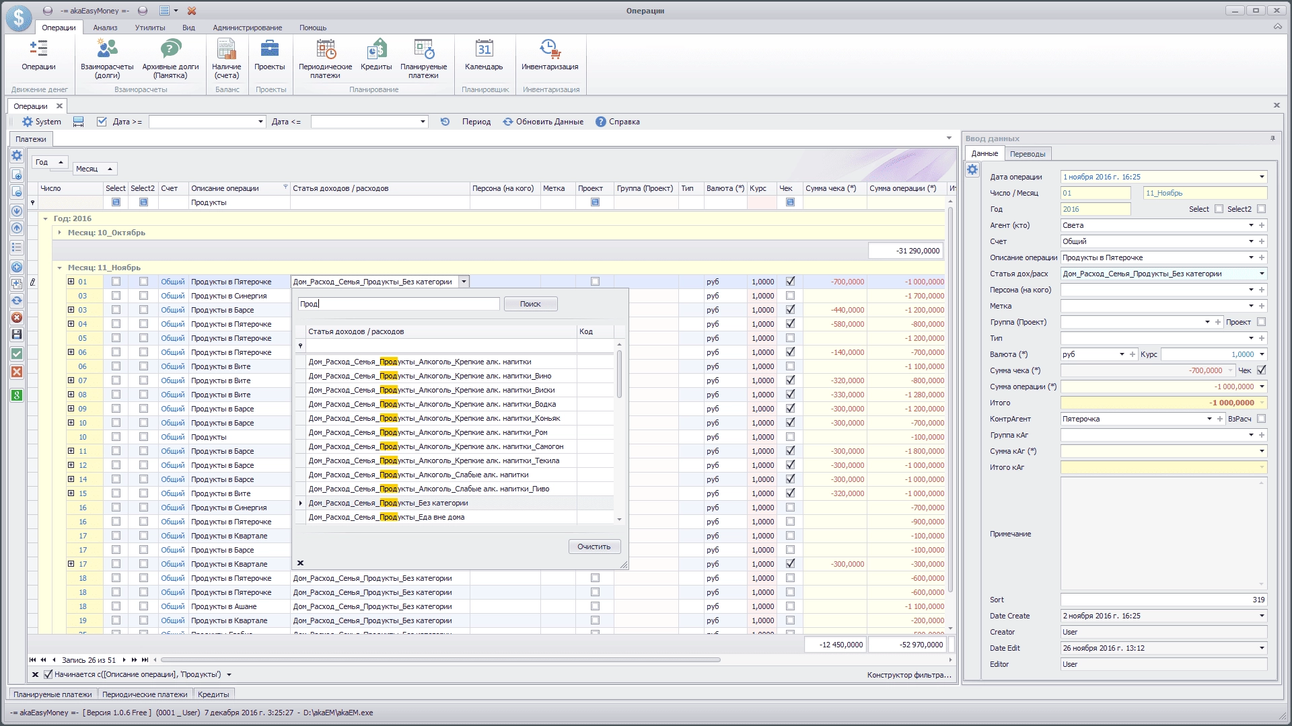Click the sidebar list view icon
This screenshot has width=1292, height=726.
click(17, 247)
